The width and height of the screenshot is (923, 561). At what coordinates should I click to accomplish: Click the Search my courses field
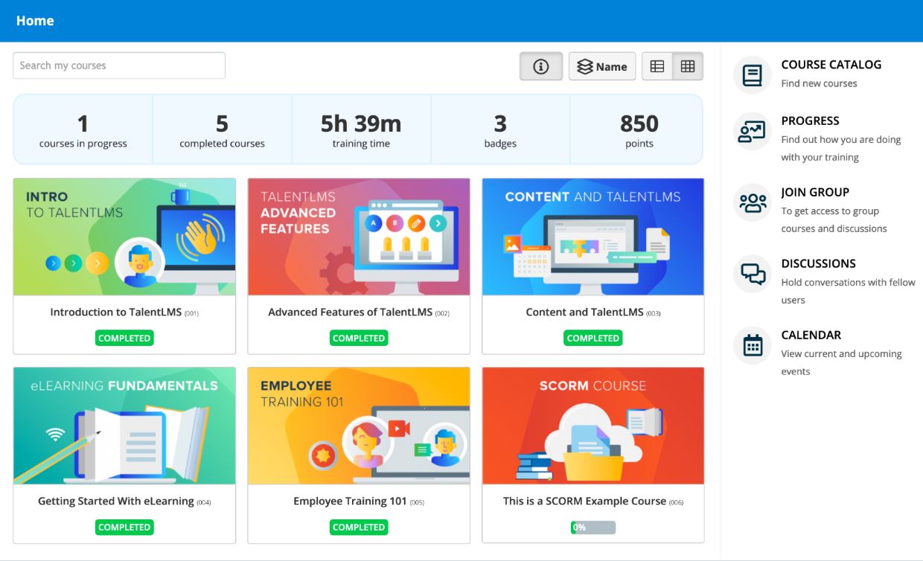pyautogui.click(x=119, y=65)
